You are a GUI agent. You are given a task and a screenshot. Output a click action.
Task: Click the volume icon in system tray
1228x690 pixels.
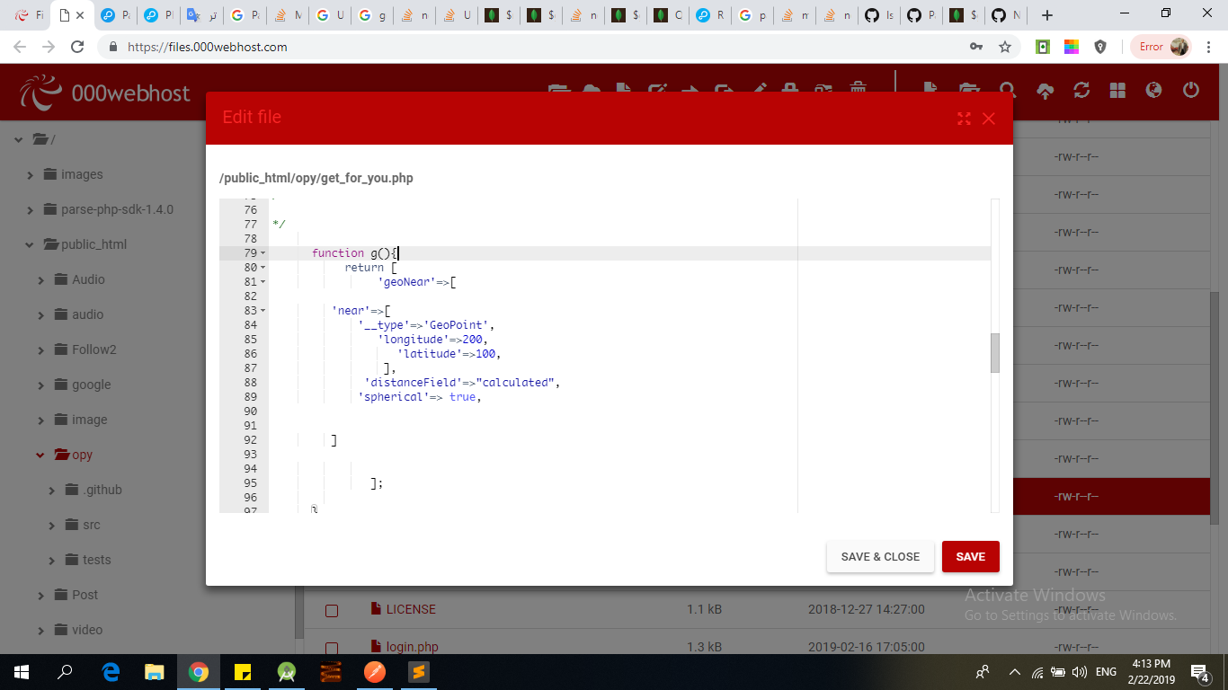tap(1080, 672)
